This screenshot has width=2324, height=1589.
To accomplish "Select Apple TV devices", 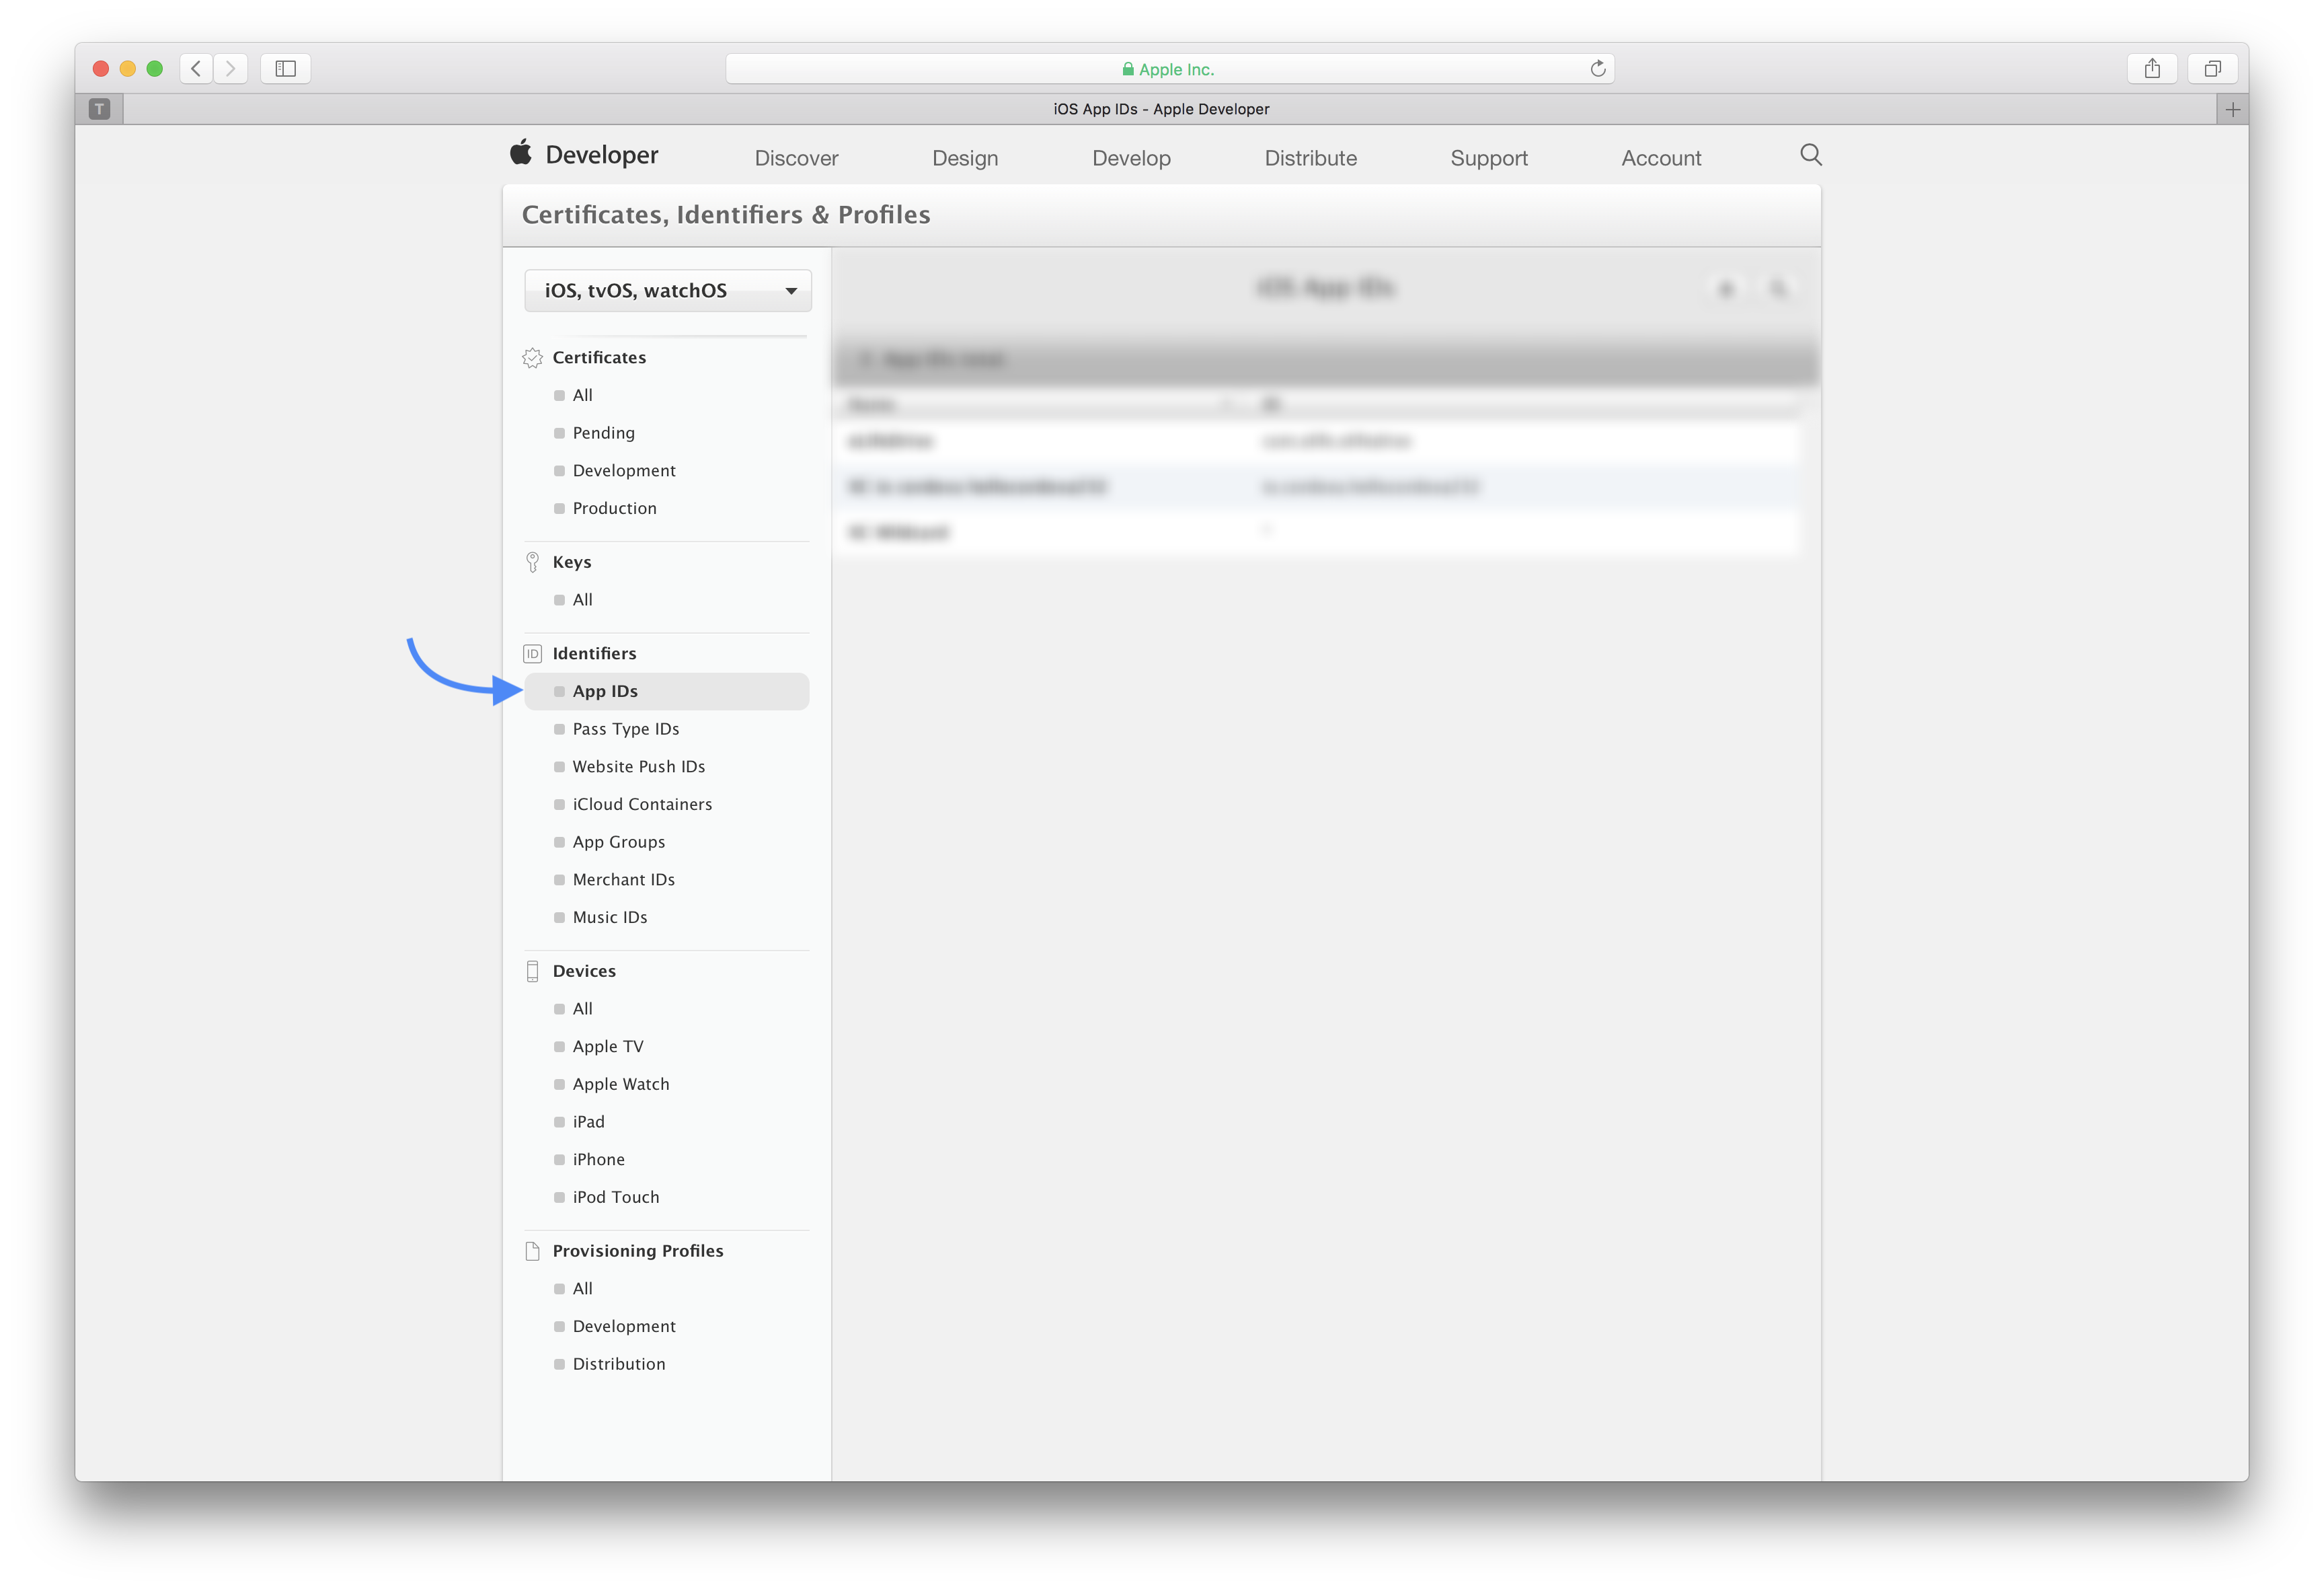I will pyautogui.click(x=608, y=1047).
